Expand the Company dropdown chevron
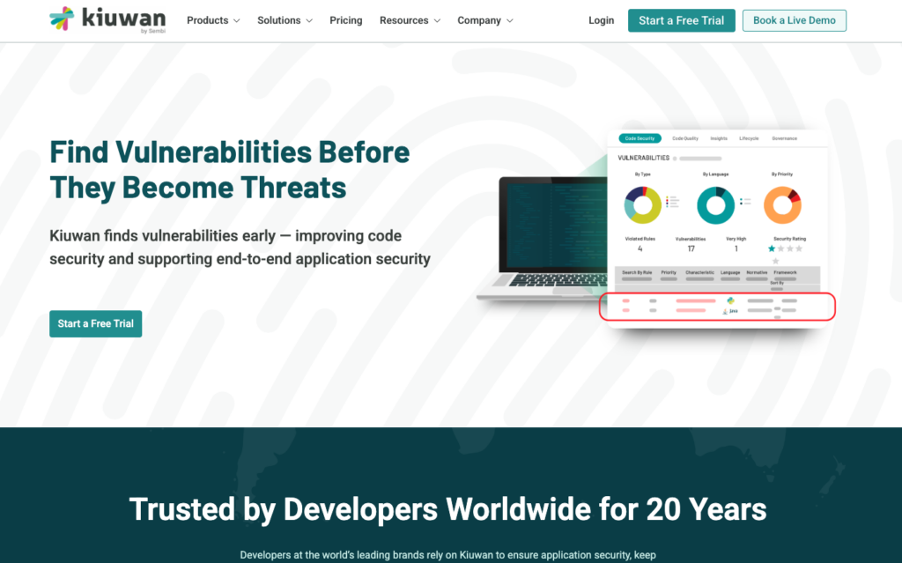The width and height of the screenshot is (902, 563). click(x=510, y=21)
